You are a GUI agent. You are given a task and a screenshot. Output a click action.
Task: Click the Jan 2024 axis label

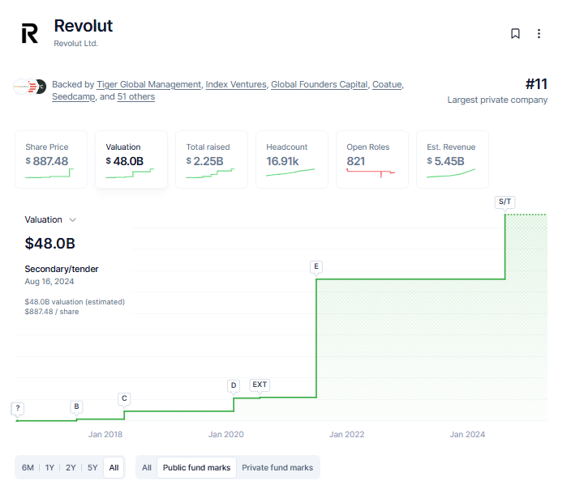pyautogui.click(x=467, y=434)
